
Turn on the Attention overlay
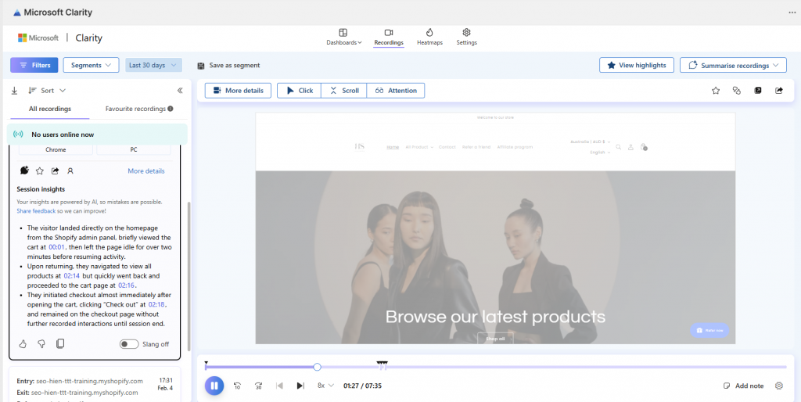pos(396,91)
